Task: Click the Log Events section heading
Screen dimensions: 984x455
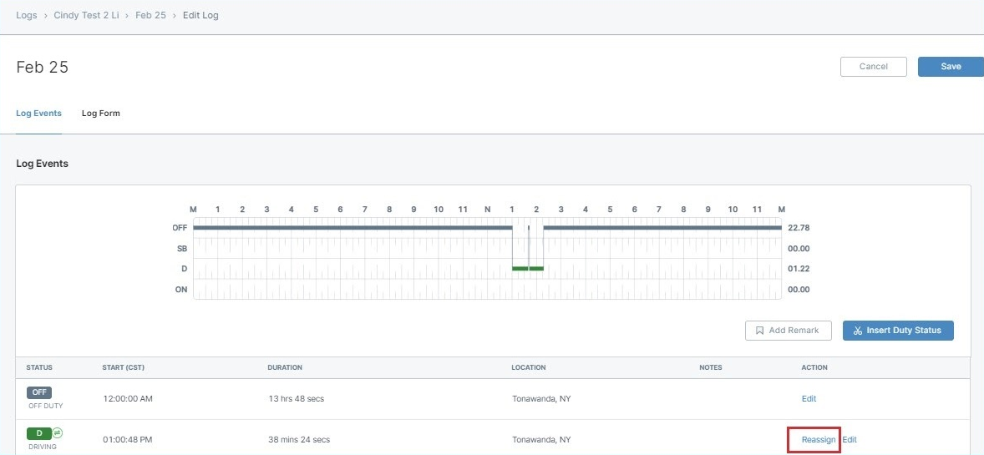Action: 42,164
